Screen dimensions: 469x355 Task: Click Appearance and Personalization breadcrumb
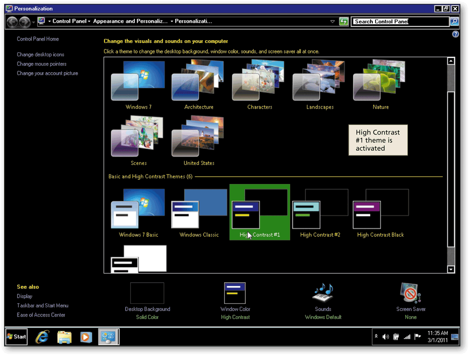(130, 21)
